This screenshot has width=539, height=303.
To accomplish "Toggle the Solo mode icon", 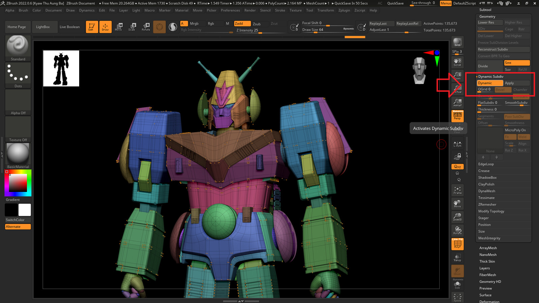I will [457, 284].
